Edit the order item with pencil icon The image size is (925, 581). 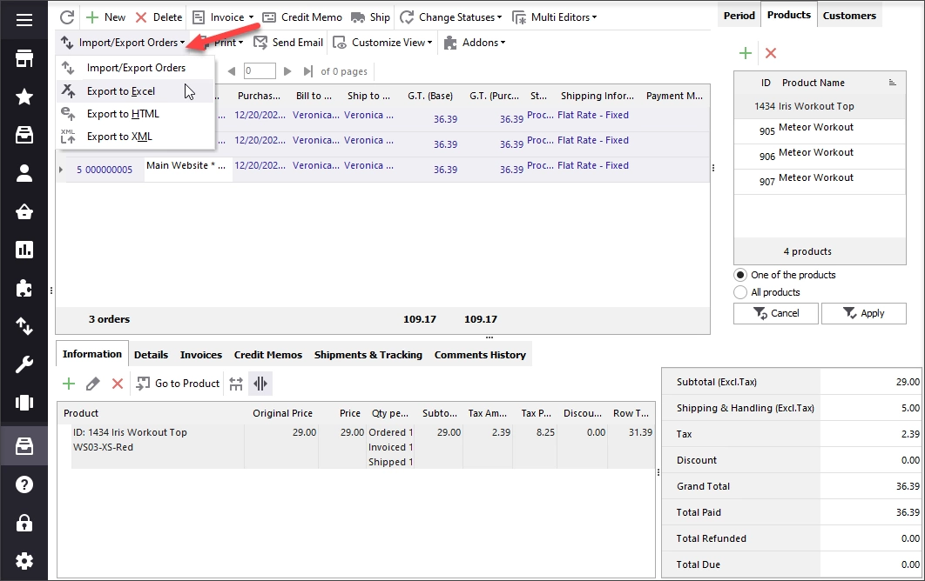point(92,384)
